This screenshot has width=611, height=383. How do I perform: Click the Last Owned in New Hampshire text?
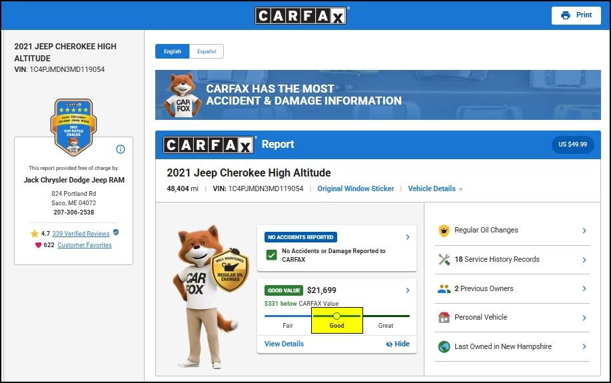[503, 346]
